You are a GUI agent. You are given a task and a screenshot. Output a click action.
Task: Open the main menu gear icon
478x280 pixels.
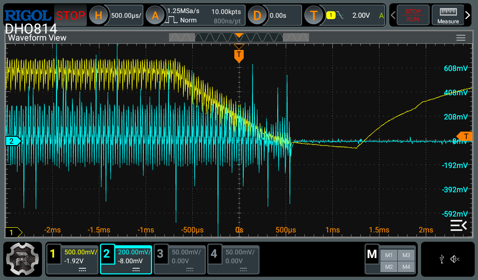(22, 259)
